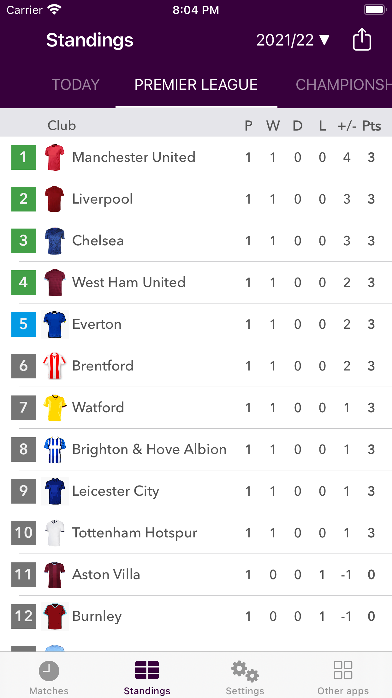392x698 pixels.
Task: Open the 2021/22 season dropdown
Action: pos(292,40)
